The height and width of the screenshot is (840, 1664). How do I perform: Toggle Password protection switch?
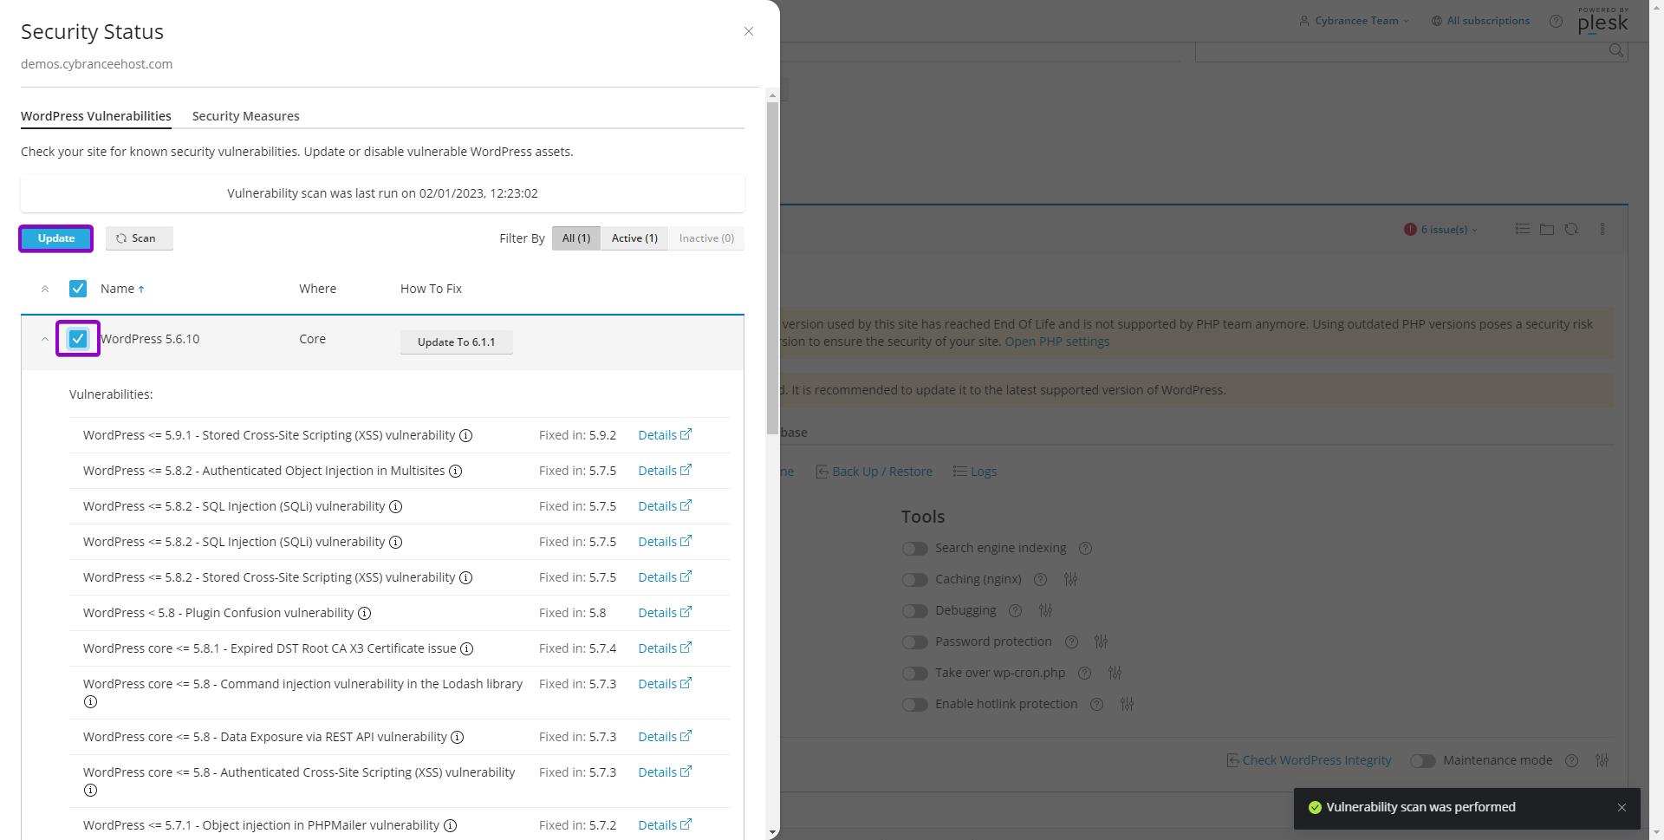(914, 642)
